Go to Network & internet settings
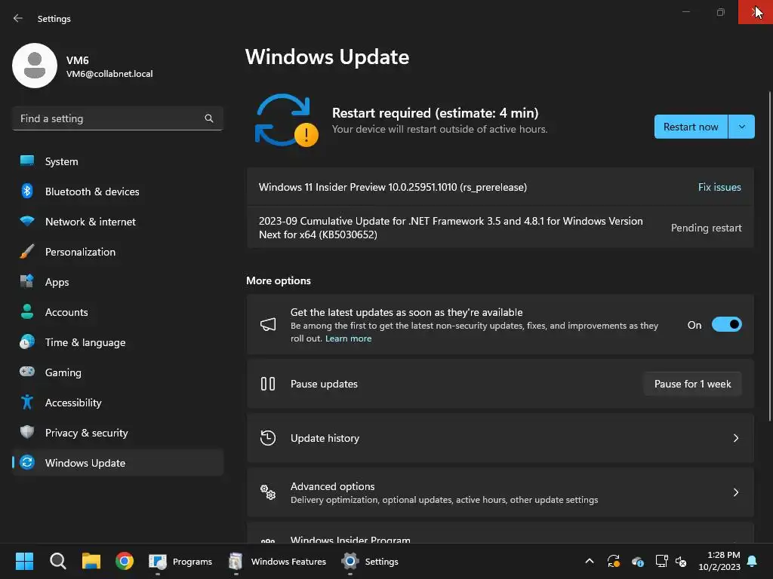Image resolution: width=773 pixels, height=579 pixels. tap(117, 222)
